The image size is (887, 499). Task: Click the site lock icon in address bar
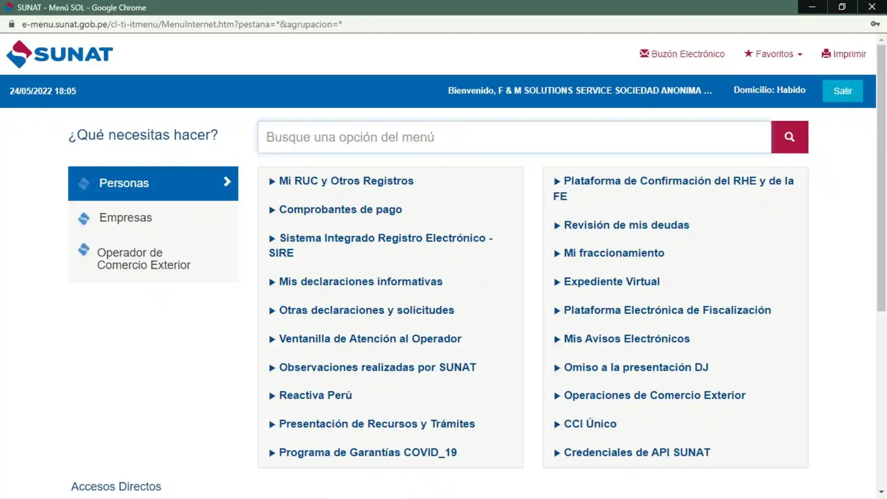12,24
